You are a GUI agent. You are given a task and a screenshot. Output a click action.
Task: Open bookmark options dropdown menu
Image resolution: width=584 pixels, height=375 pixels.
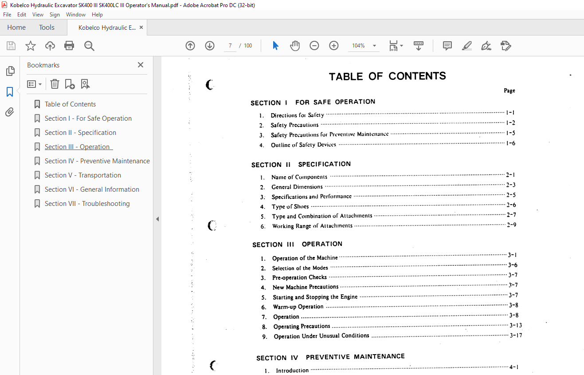(x=34, y=84)
